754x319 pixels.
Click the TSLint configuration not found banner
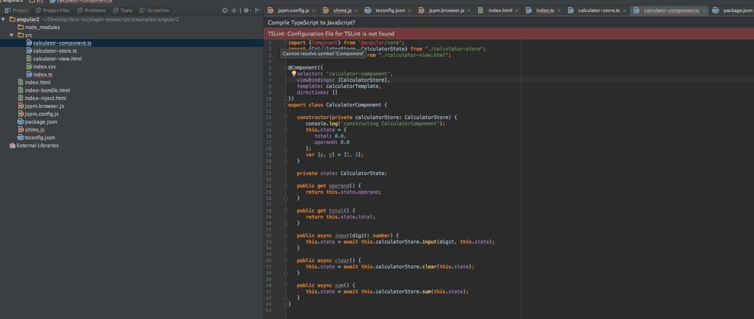[510, 33]
